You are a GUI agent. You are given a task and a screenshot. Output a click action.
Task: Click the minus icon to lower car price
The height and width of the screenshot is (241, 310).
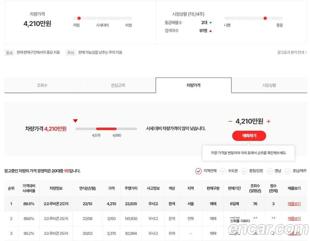click(230, 121)
